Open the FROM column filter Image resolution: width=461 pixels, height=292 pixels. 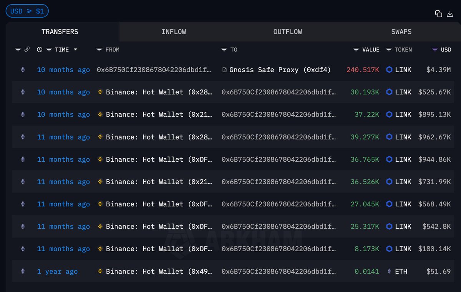click(x=99, y=50)
